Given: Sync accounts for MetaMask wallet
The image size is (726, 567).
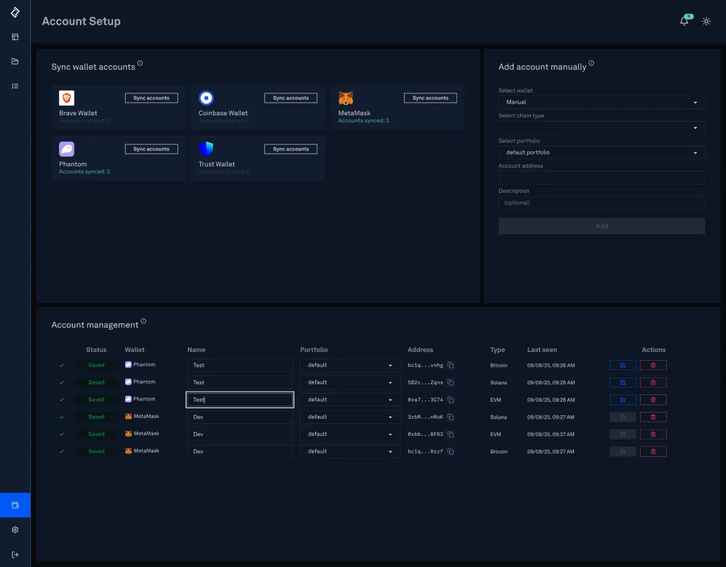Looking at the screenshot, I should tap(430, 97).
